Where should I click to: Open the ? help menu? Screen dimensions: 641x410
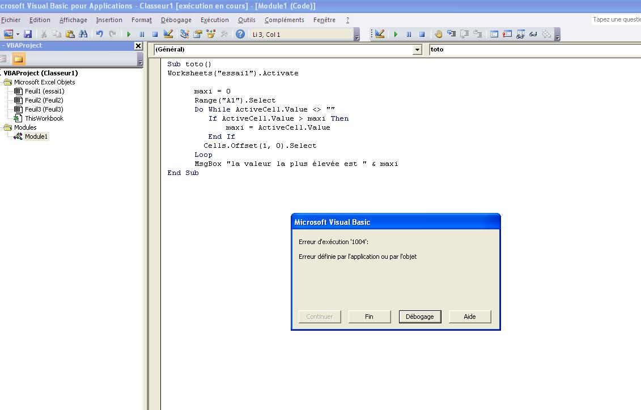pos(347,20)
